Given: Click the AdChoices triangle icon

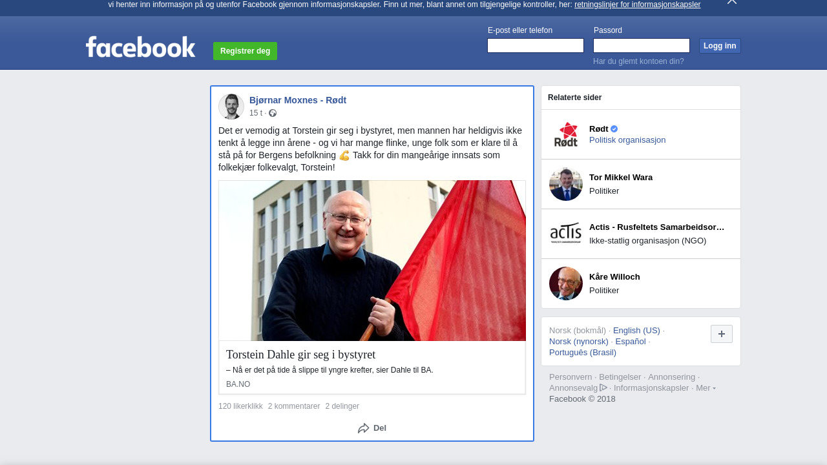Looking at the screenshot, I should [x=603, y=387].
